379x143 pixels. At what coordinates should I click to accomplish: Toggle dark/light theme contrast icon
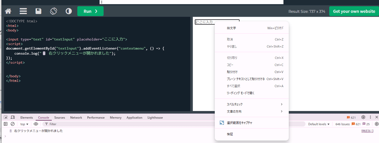(69, 11)
